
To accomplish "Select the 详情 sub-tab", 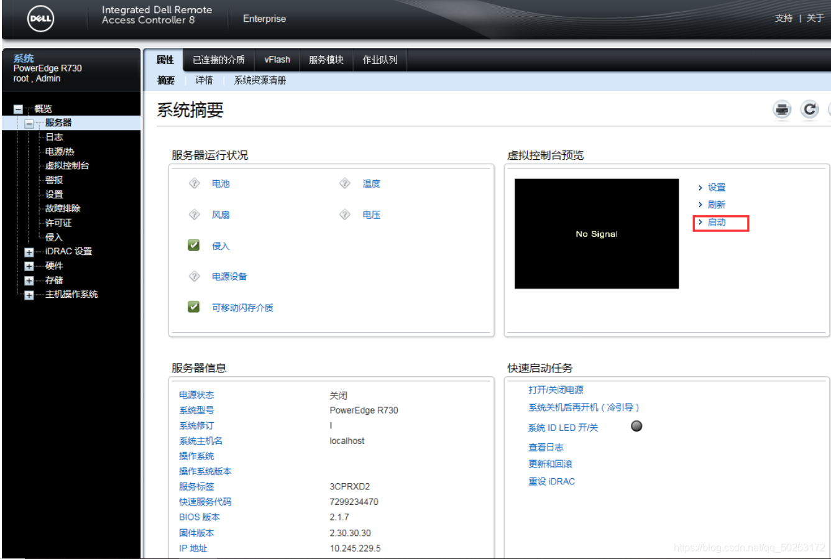I will coord(204,80).
